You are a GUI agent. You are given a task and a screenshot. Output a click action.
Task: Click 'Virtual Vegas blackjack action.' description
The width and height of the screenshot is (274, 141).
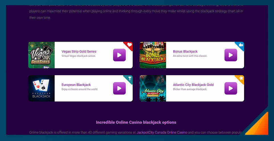click(x=79, y=56)
